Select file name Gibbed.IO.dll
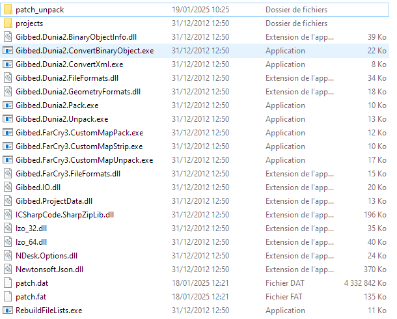Image resolution: width=397 pixels, height=319 pixels. (x=38, y=187)
